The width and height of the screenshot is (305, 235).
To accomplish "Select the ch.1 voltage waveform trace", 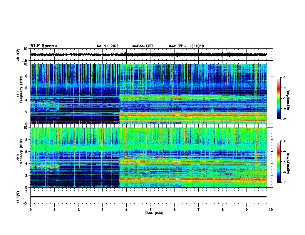I will pos(148,55).
